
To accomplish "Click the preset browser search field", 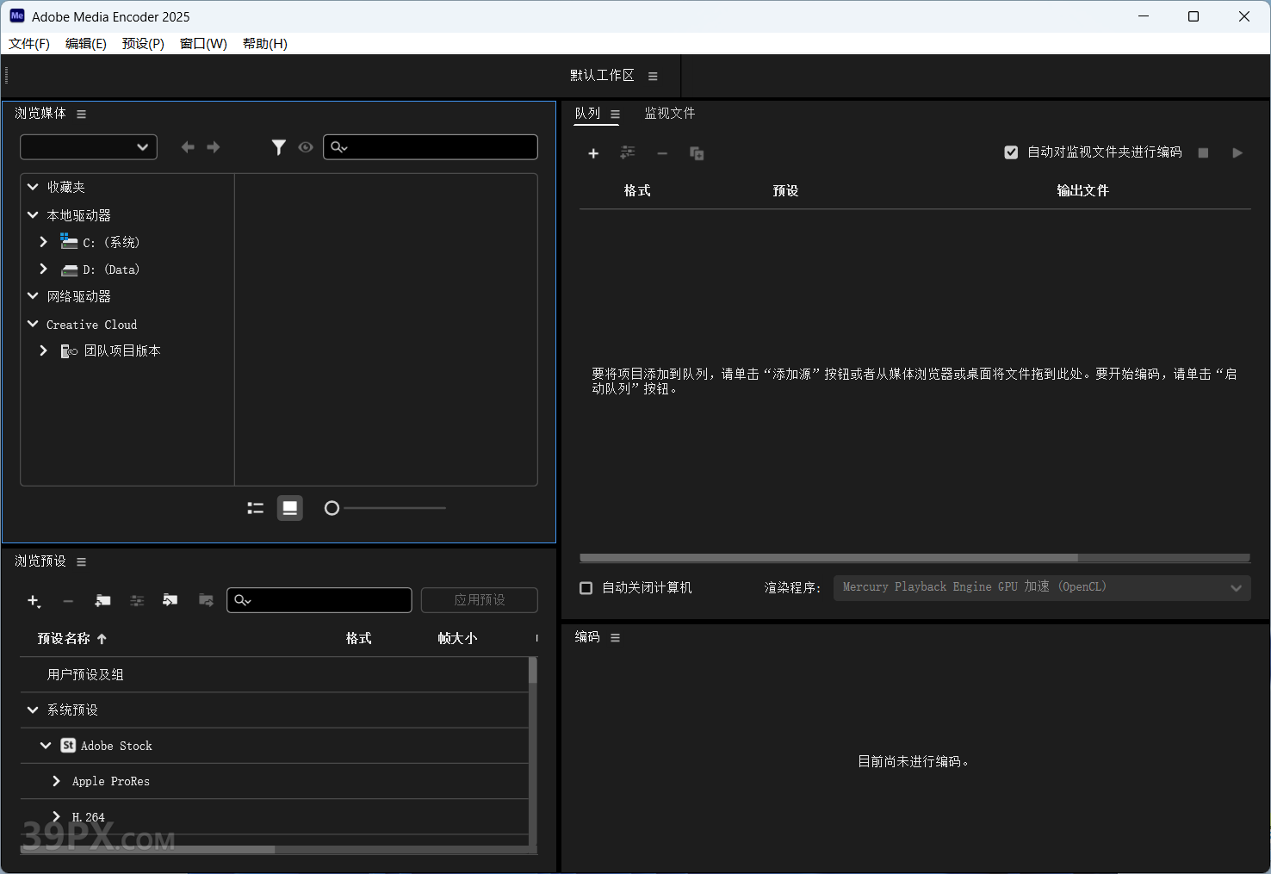I will 319,600.
